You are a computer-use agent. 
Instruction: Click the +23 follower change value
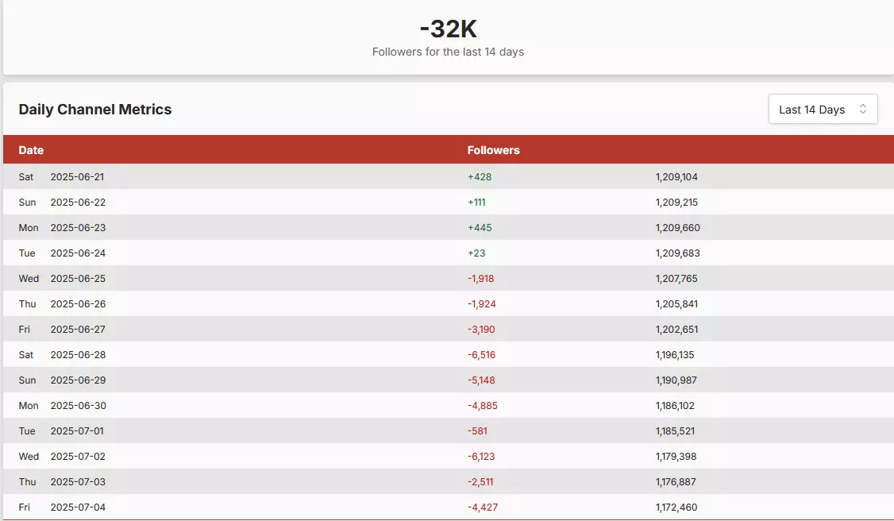tap(476, 253)
